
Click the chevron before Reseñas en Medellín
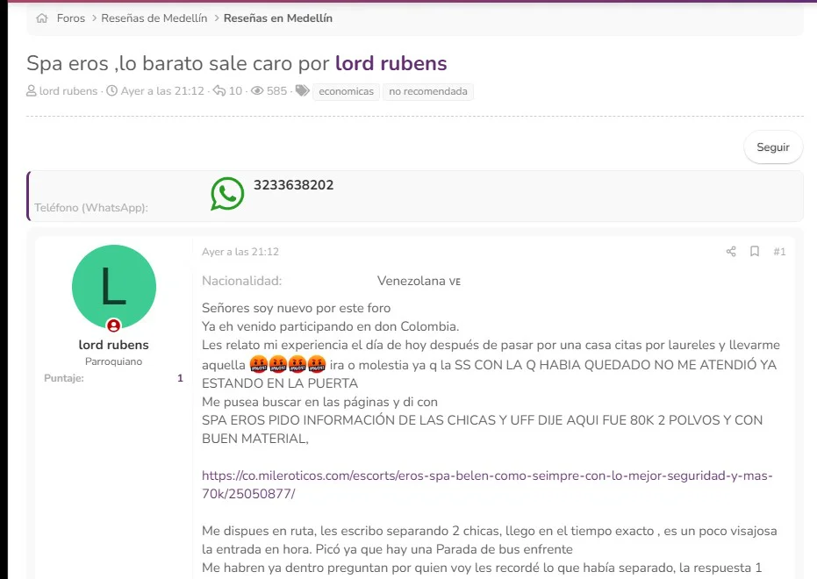pyautogui.click(x=216, y=18)
